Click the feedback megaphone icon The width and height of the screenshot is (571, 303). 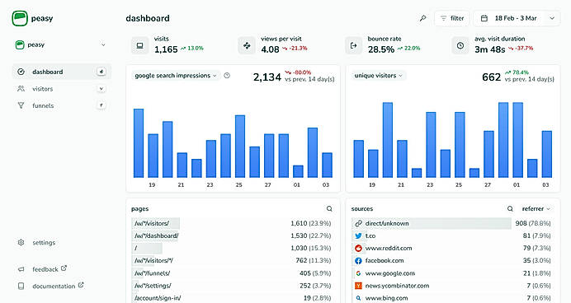[x=21, y=269]
